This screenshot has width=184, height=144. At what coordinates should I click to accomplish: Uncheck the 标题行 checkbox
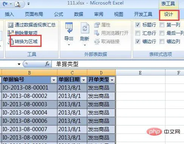pos(138,25)
